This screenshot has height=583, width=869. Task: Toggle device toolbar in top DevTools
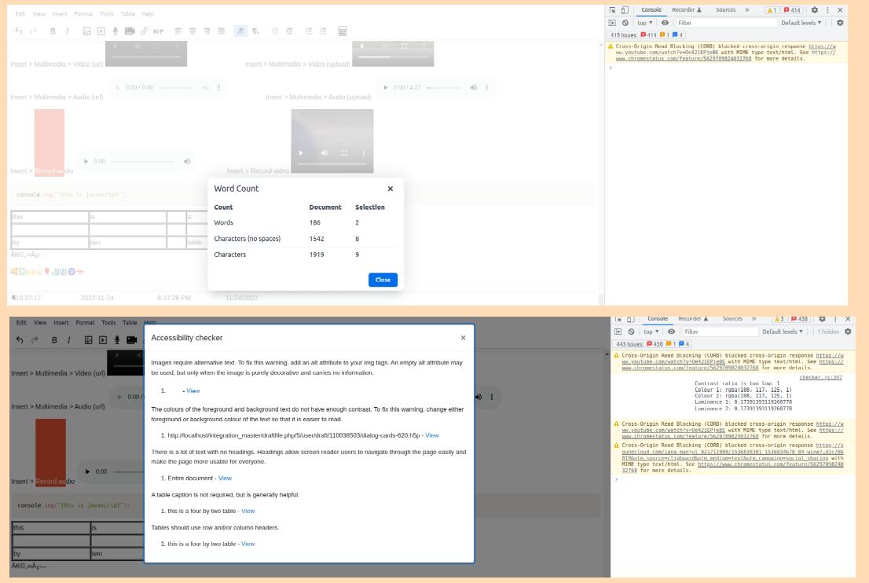click(625, 10)
